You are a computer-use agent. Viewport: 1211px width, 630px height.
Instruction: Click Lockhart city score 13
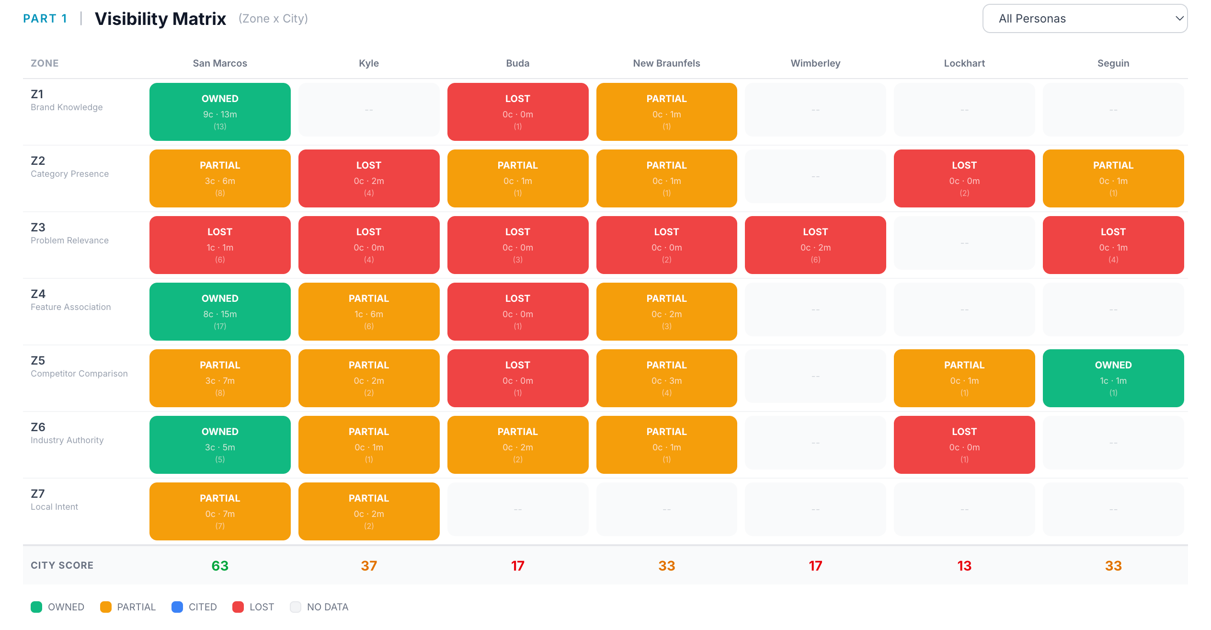click(x=964, y=566)
